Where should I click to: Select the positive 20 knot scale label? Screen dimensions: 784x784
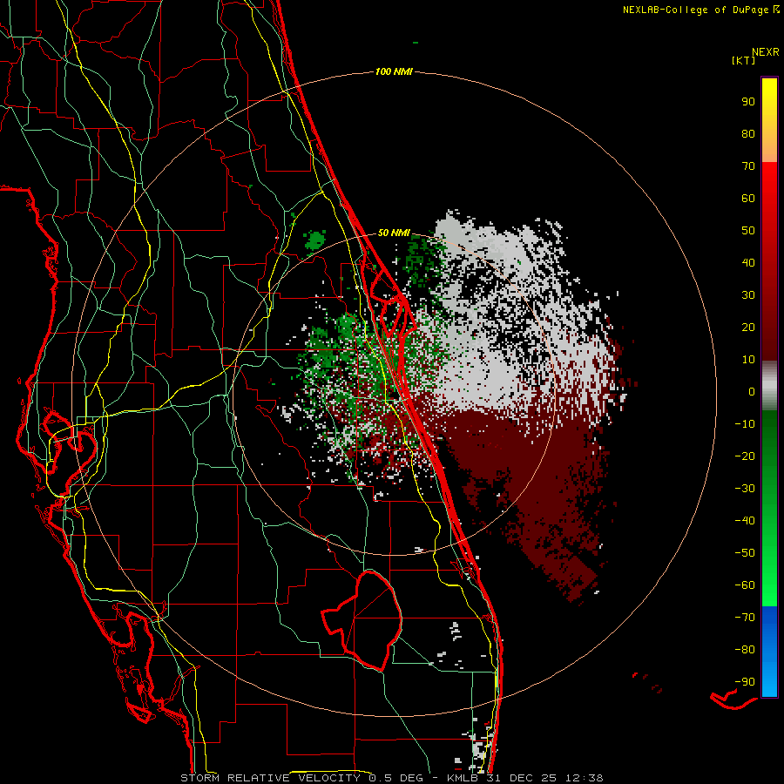coord(748,327)
